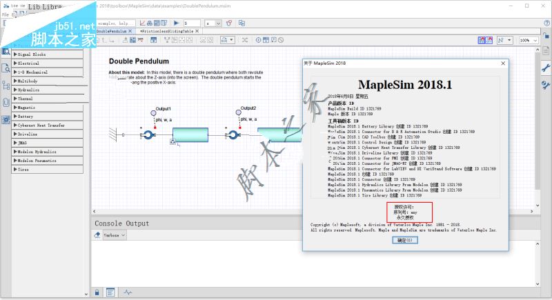This screenshot has height=300, width=552.
Task: Open the dropdown beside the grouping icon
Action: [x=227, y=40]
